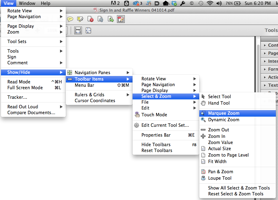278x200 pixels.
Task: Pick the Loupe Tool item
Action: (238, 178)
